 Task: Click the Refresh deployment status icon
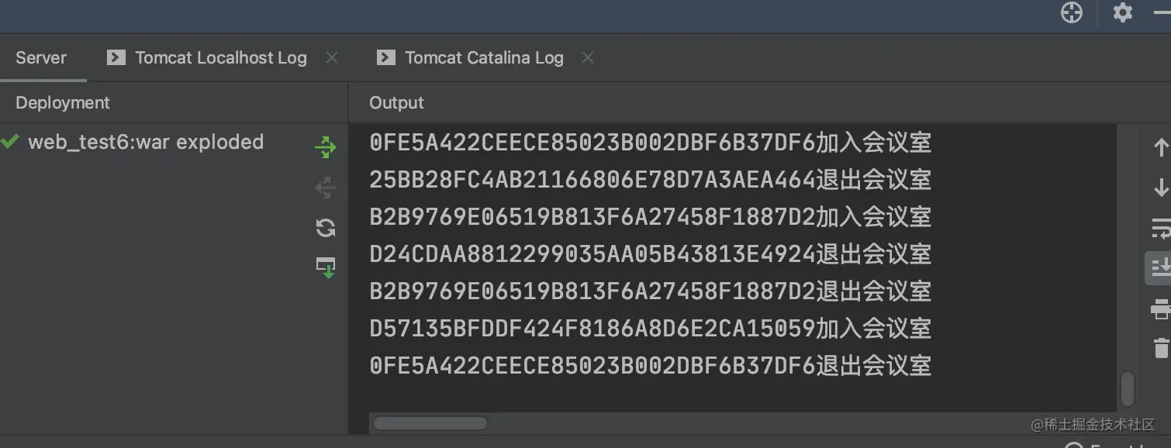pyautogui.click(x=326, y=228)
